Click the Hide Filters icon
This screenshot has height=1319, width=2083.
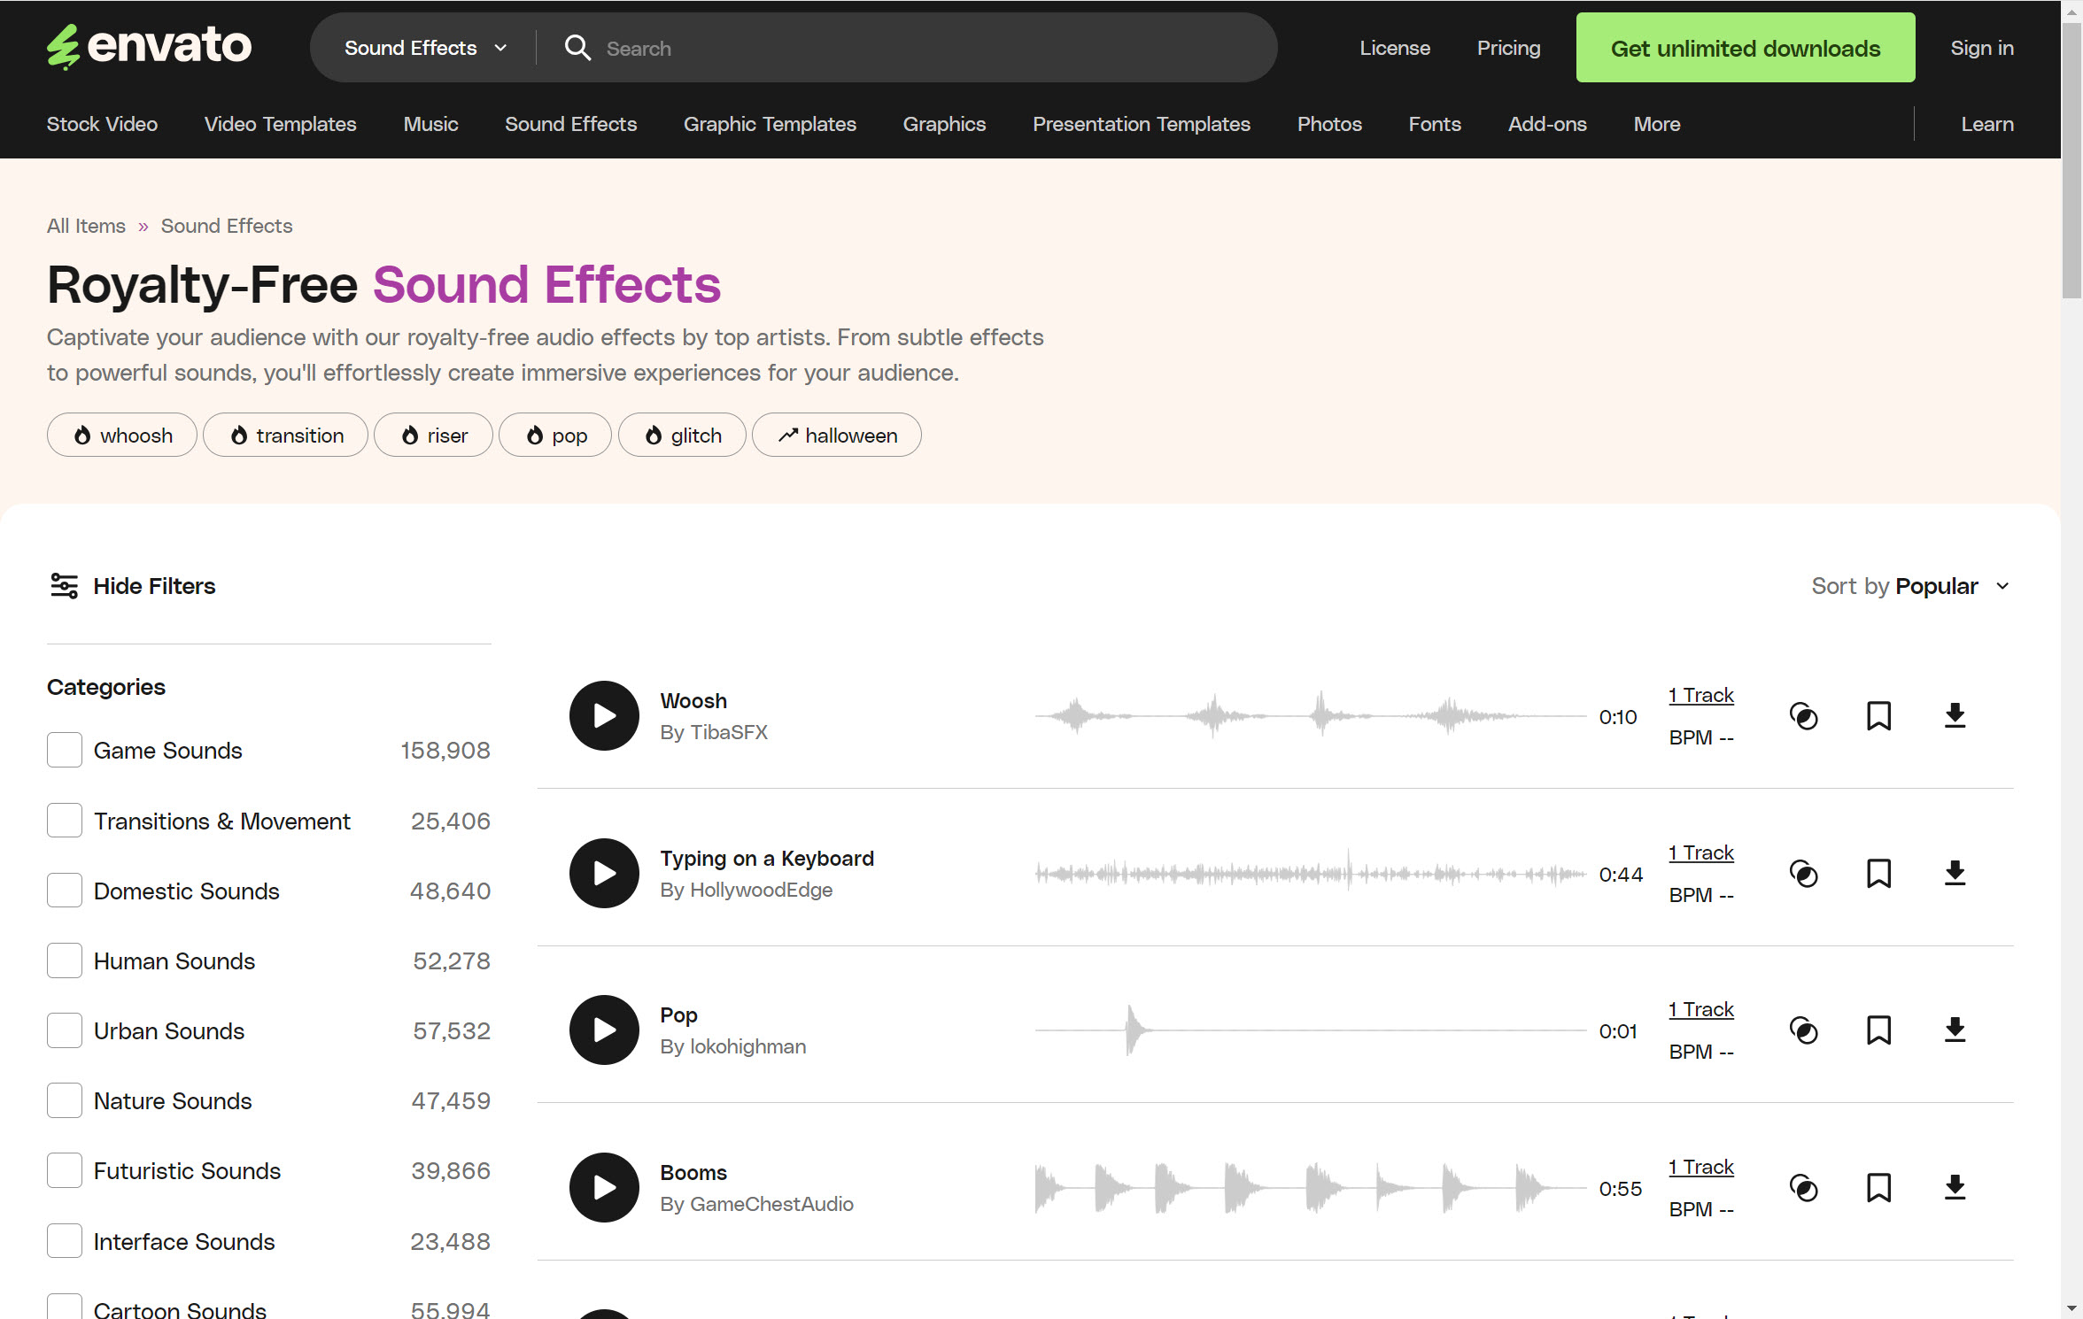(64, 586)
